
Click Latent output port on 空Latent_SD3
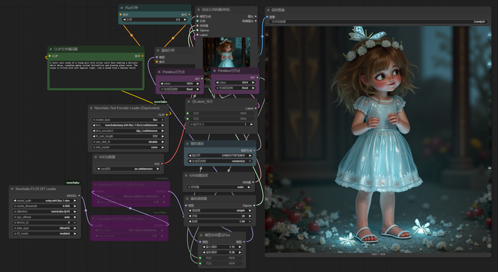click(255, 108)
